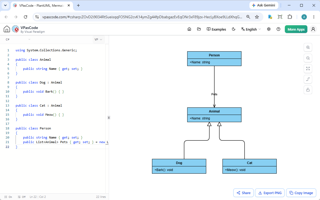Open the settings gear icon
The height and width of the screenshot is (200, 320).
269,29
